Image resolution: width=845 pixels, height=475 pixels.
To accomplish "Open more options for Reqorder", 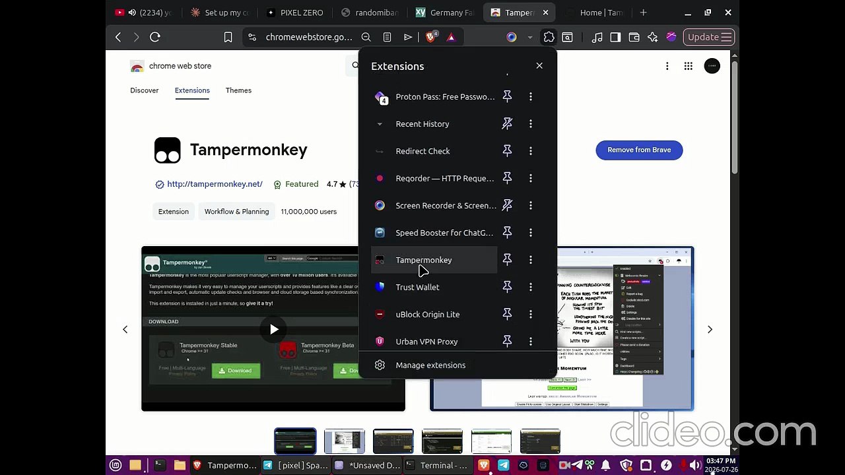I will point(531,178).
